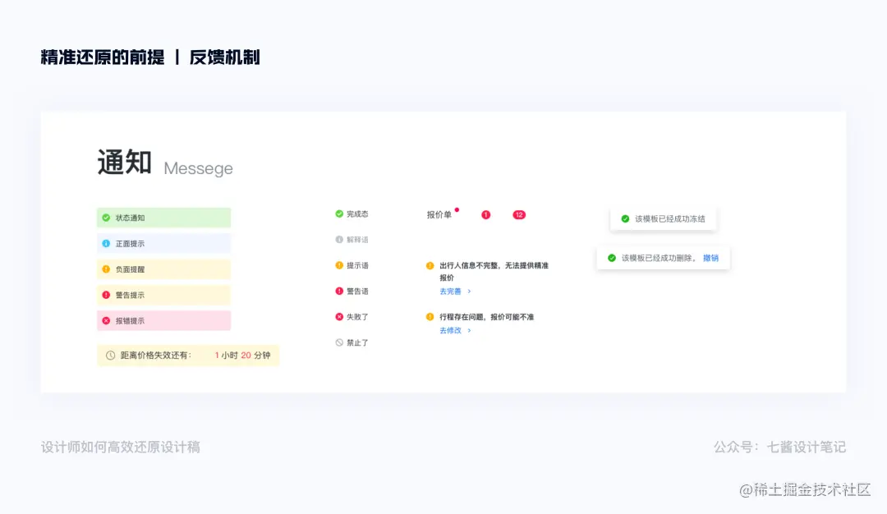The height and width of the screenshot is (514, 887).
Task: Click the red notification dot above 报价单
Action: click(x=457, y=209)
